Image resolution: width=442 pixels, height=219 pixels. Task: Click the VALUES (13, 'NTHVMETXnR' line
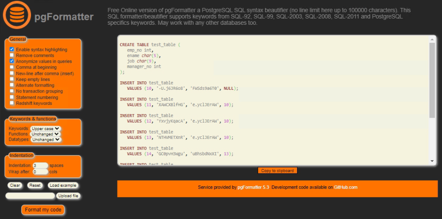click(180, 138)
